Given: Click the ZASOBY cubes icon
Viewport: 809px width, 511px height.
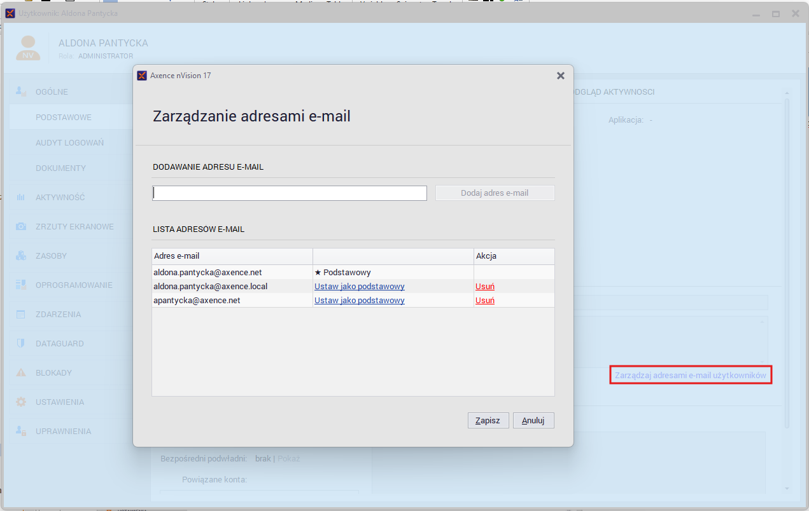Looking at the screenshot, I should pos(21,256).
